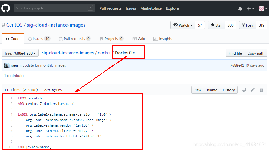Screen dimensions: 269x150
Task: View the 300 stargazers count
Action: 230,25
